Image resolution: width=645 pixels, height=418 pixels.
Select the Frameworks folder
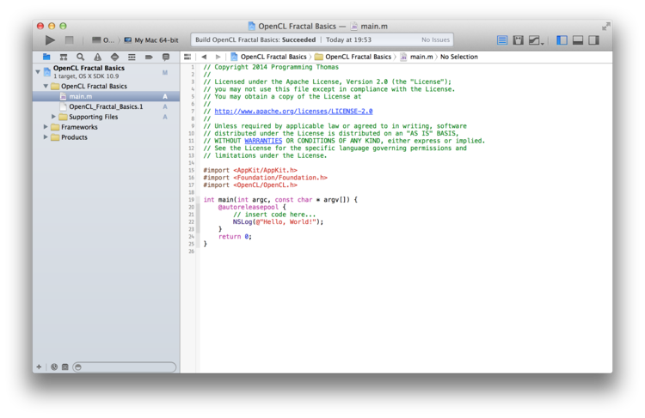coord(79,127)
